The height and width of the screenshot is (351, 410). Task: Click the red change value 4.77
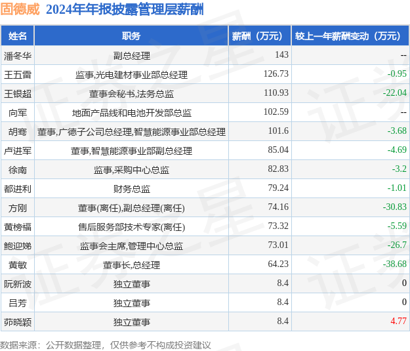pyautogui.click(x=398, y=321)
